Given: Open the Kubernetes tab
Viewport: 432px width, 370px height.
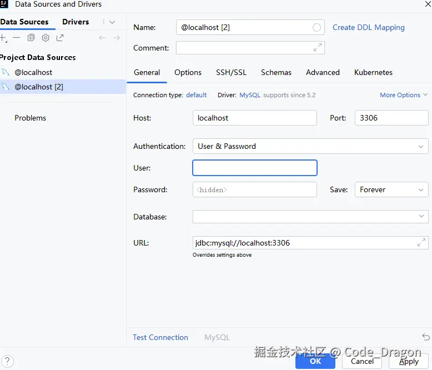Looking at the screenshot, I should pyautogui.click(x=373, y=72).
